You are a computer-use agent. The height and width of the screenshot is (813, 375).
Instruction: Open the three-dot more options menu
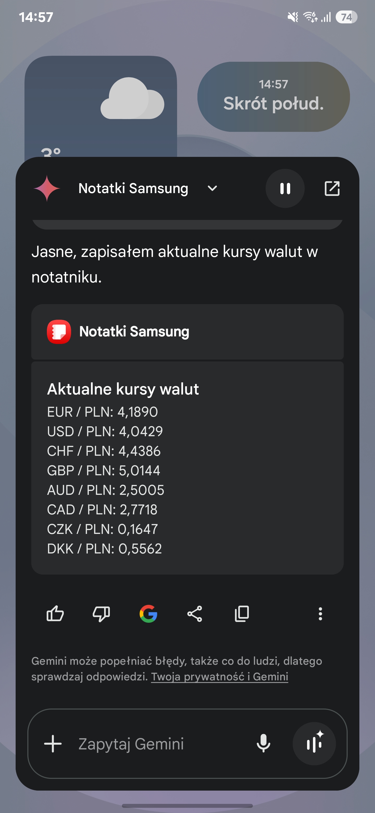pos(320,614)
